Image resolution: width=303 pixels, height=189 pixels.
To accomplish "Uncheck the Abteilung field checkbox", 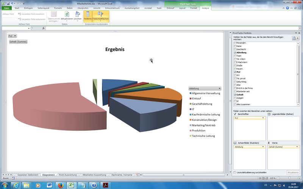I will click(235, 53).
